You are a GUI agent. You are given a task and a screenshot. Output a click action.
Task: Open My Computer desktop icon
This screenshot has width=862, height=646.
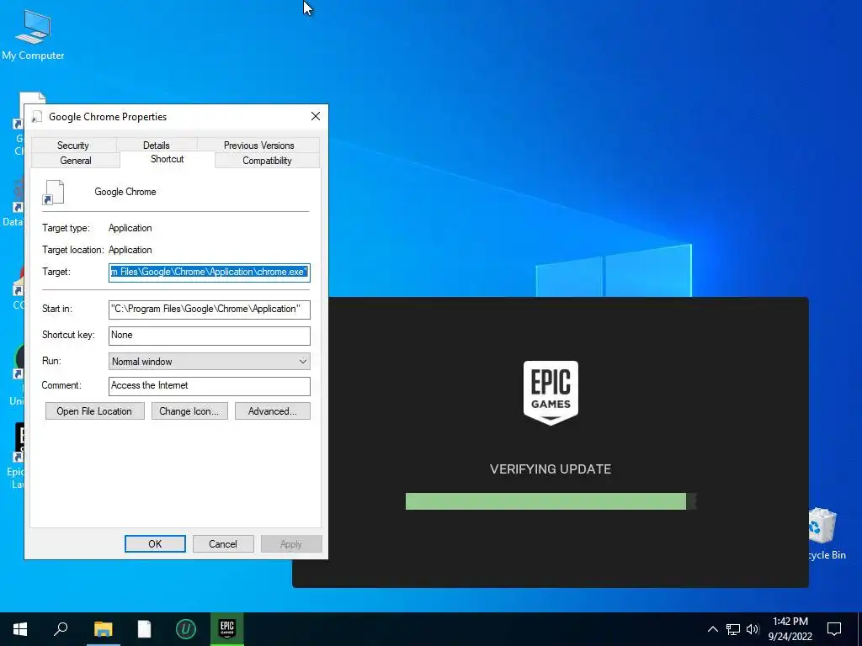point(33,34)
